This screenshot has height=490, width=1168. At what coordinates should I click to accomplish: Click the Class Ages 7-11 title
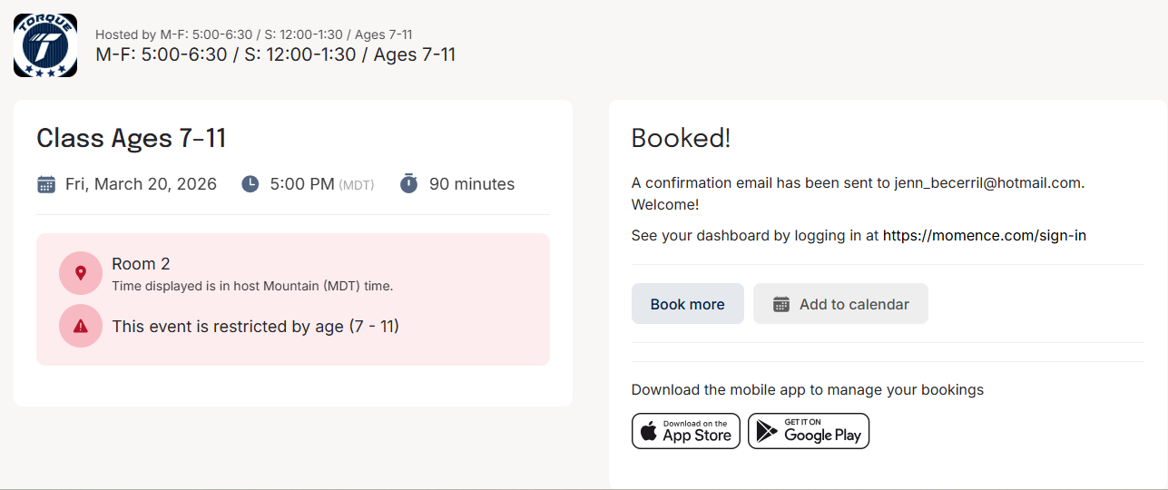coord(131,138)
